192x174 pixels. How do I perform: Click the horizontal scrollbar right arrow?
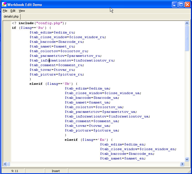coord(182,164)
